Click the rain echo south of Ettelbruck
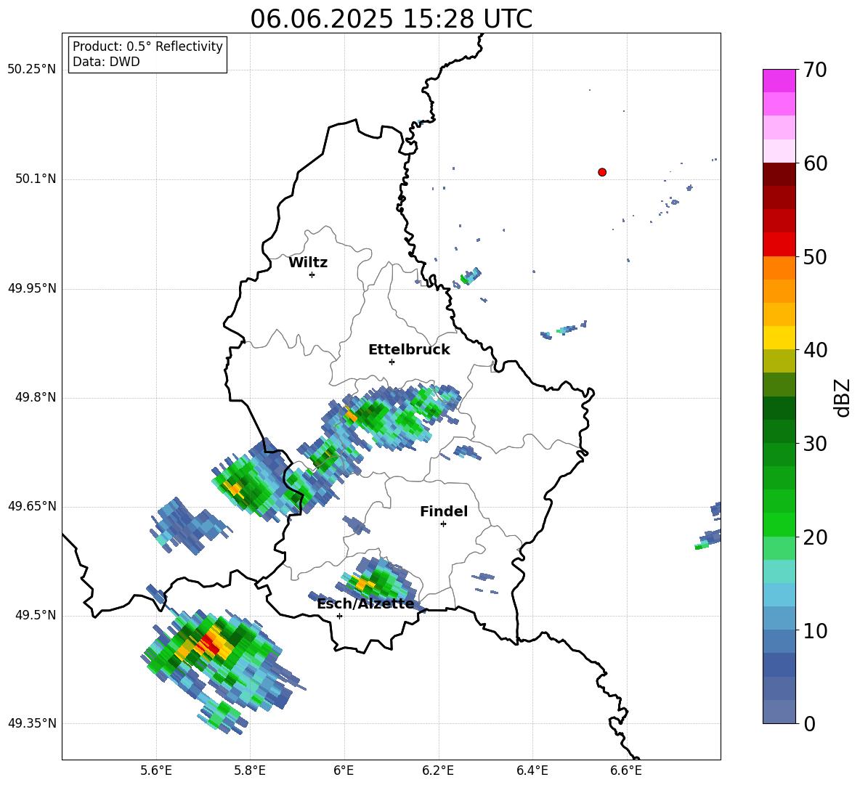The width and height of the screenshot is (860, 785). (392, 417)
